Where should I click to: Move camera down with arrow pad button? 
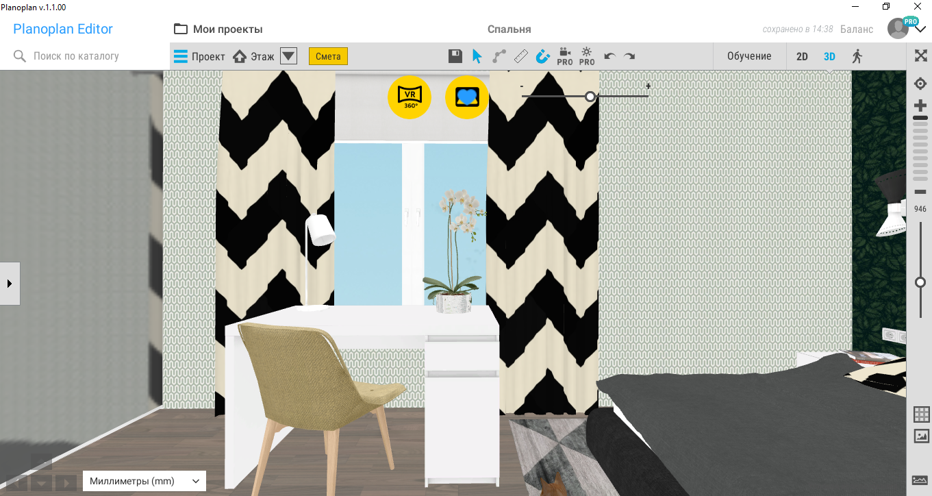pyautogui.click(x=41, y=483)
